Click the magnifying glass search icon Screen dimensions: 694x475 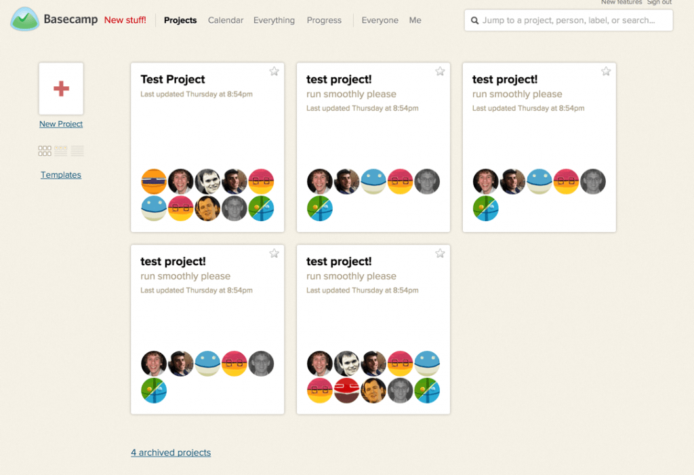pos(474,20)
